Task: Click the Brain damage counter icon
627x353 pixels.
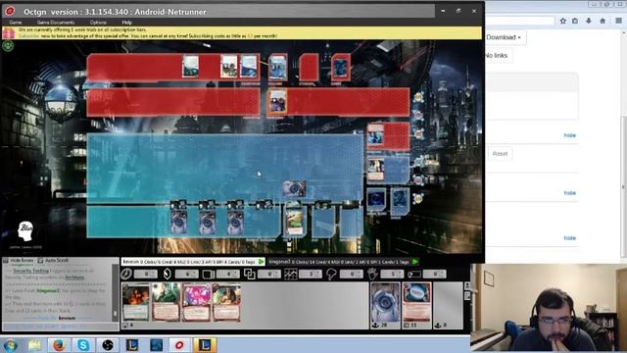Action: [331, 275]
